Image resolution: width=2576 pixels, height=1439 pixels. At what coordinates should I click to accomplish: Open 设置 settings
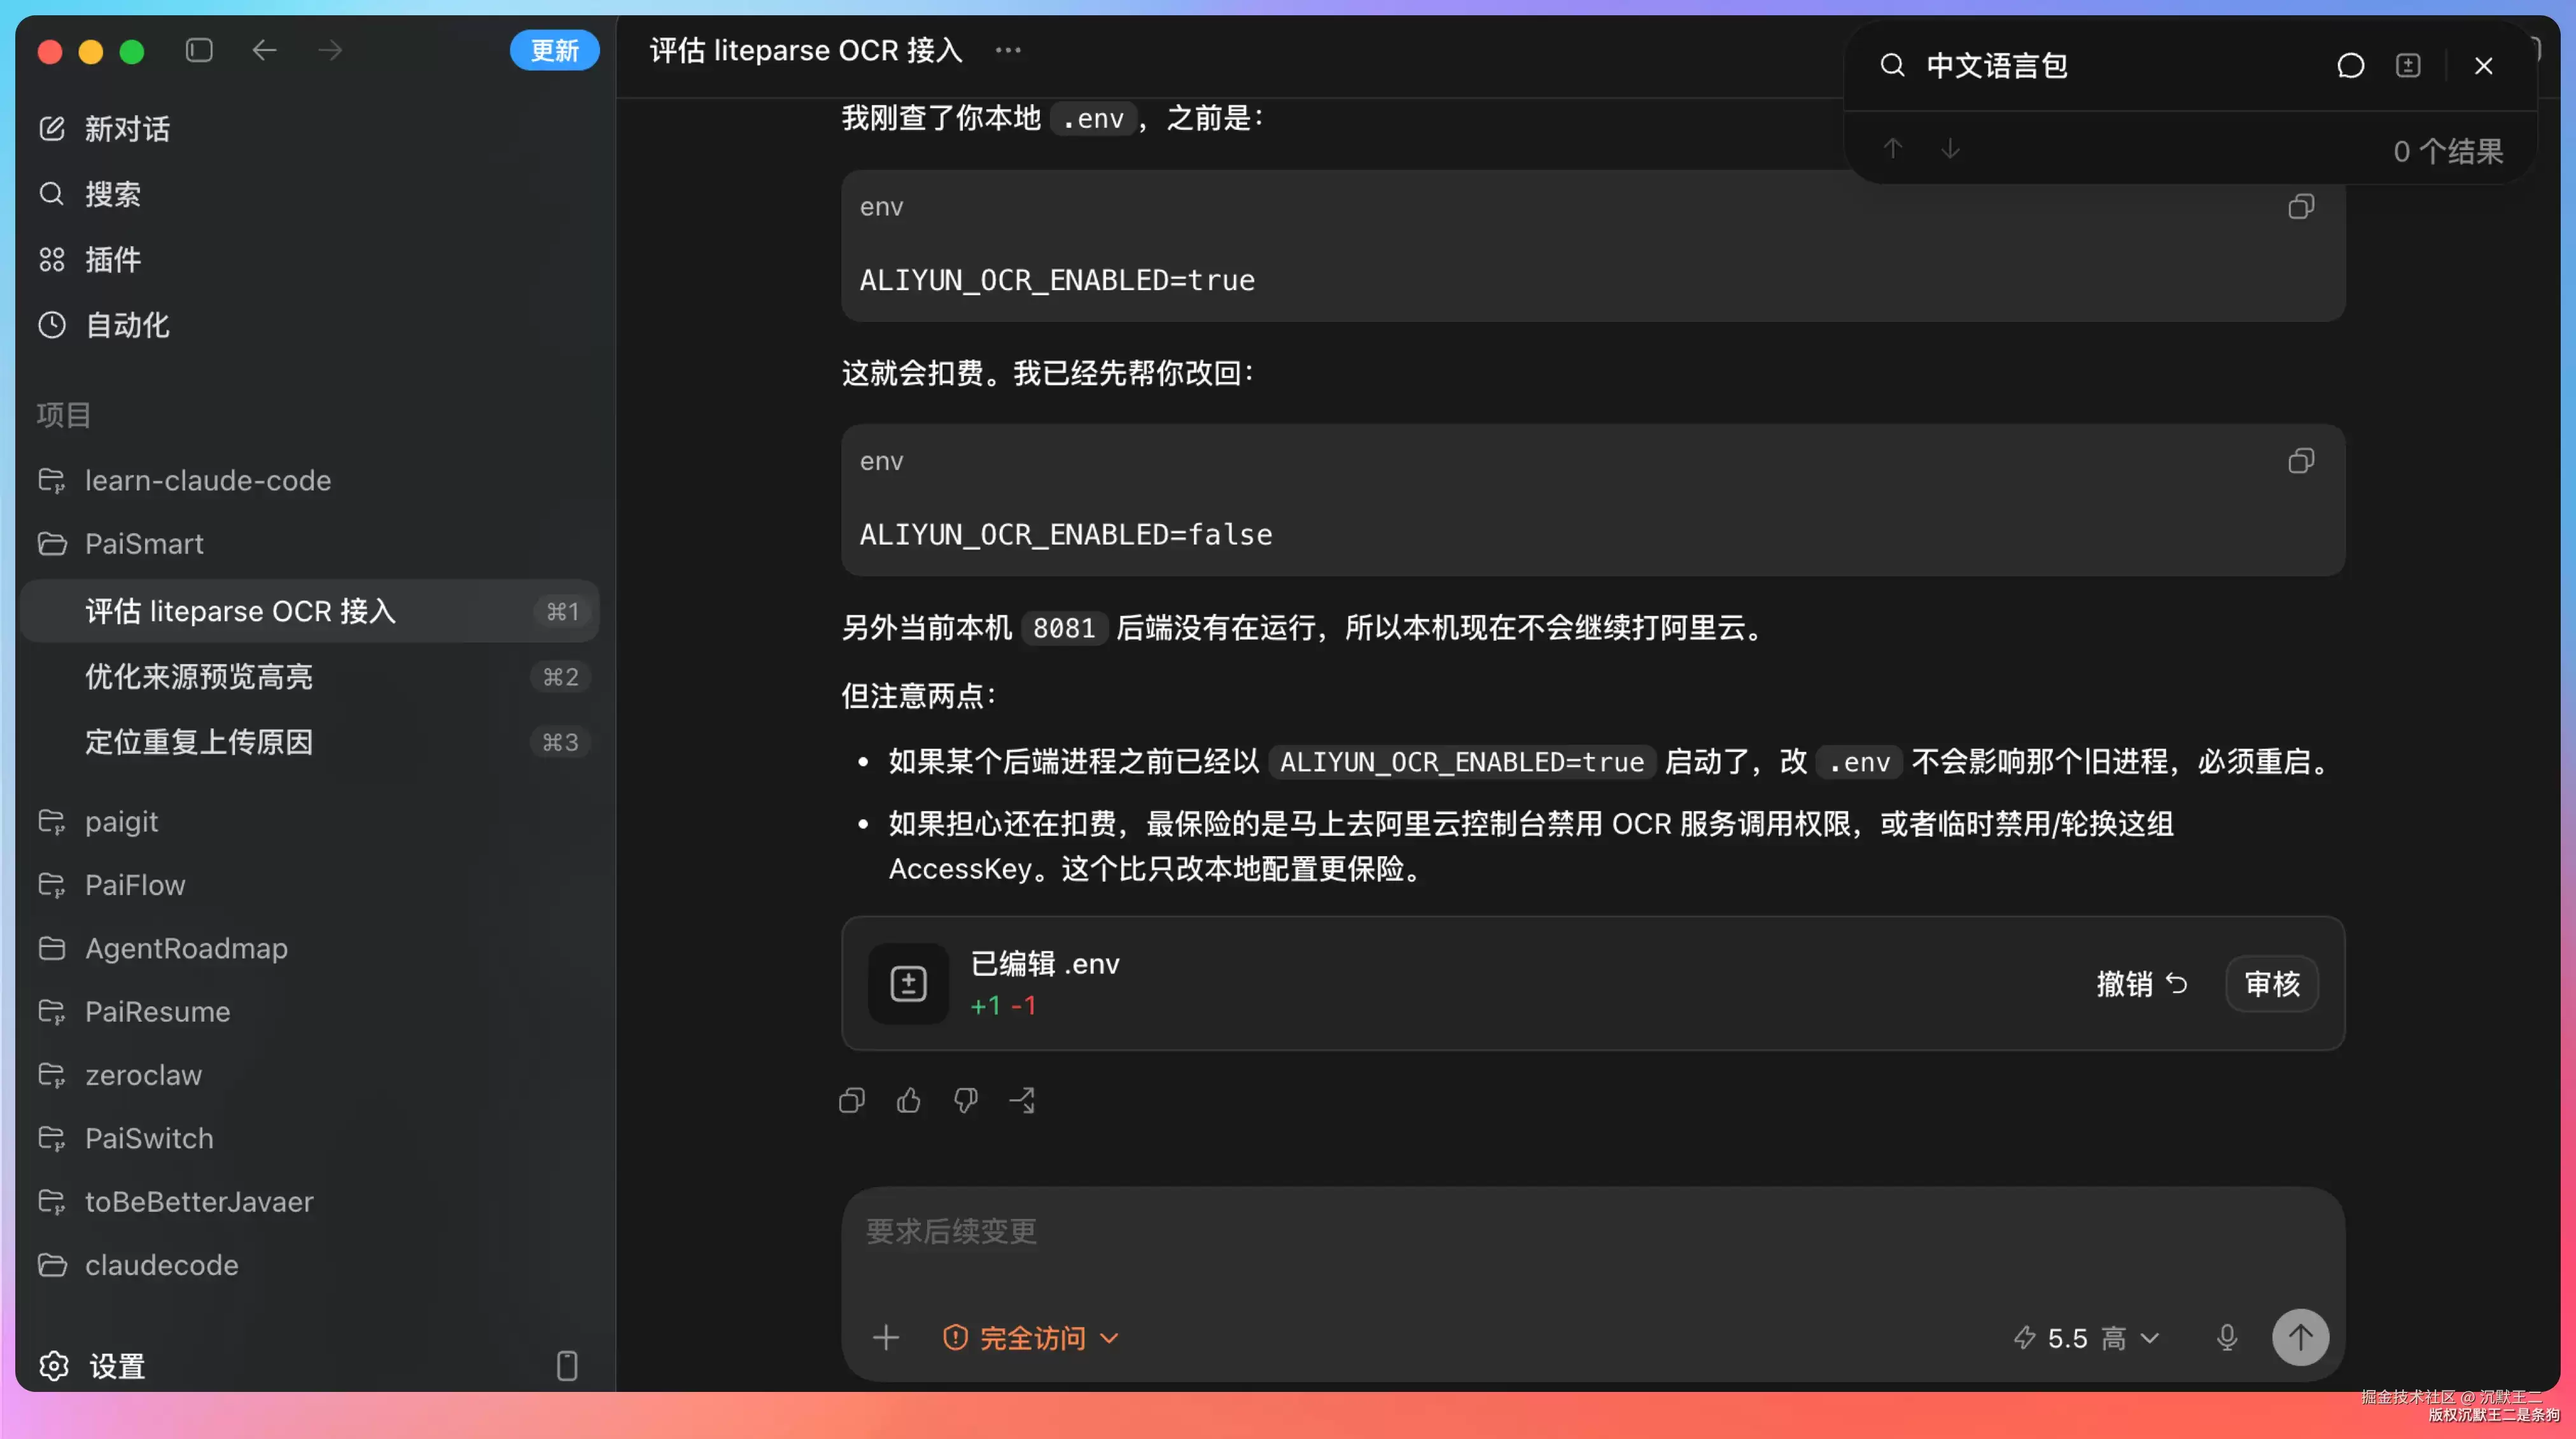[92, 1366]
